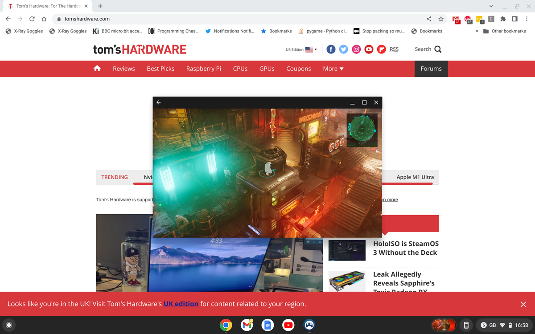The width and height of the screenshot is (535, 334).
Task: Open the Coupons nav item
Action: (299, 69)
